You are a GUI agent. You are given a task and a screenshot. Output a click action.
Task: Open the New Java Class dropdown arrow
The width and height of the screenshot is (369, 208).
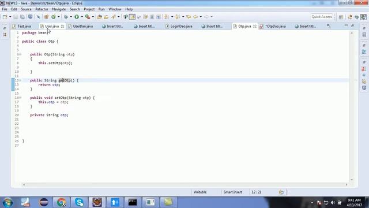(59, 17)
